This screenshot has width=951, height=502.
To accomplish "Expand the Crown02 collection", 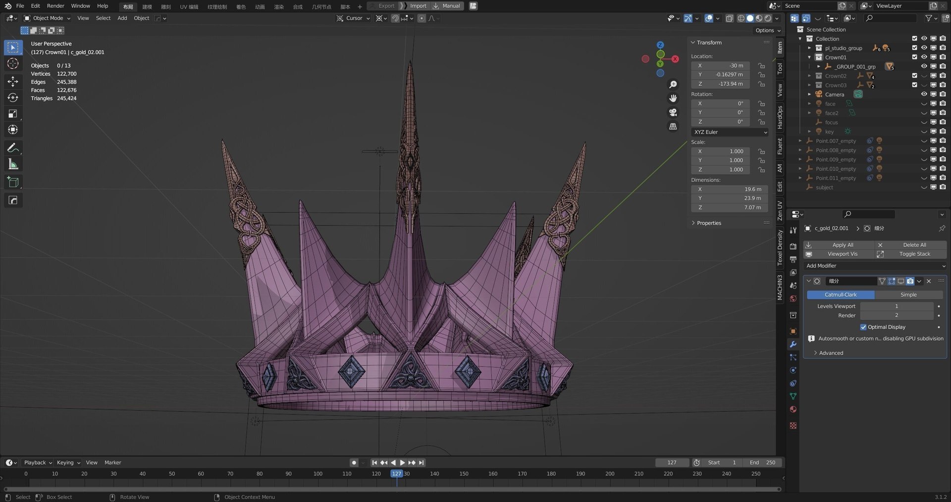I will pyautogui.click(x=809, y=76).
